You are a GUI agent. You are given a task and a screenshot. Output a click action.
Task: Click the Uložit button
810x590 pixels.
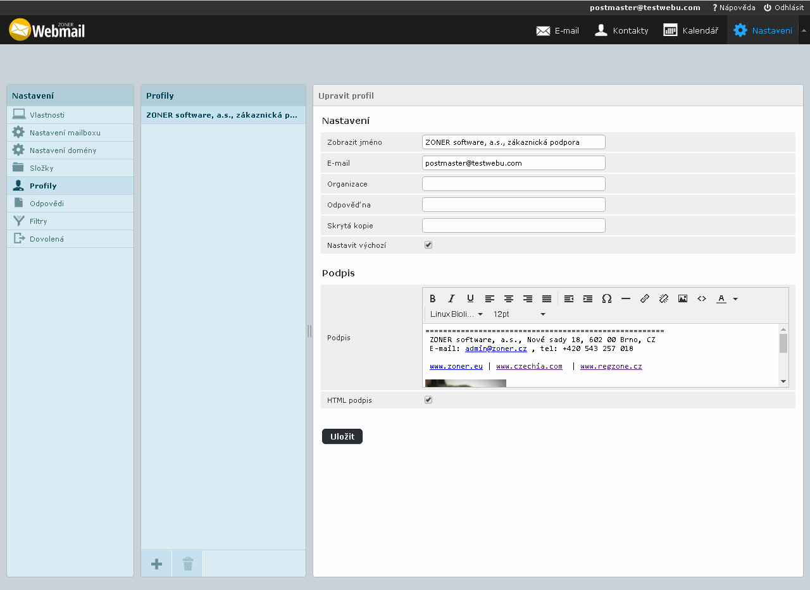pos(342,436)
